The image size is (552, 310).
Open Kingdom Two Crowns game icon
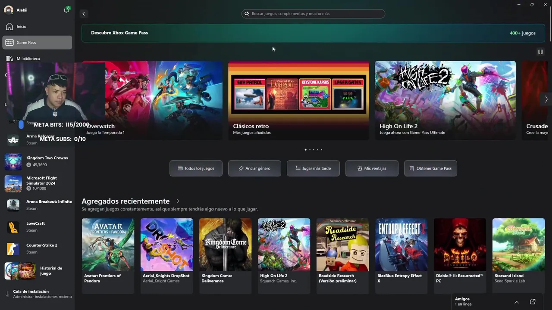13,161
